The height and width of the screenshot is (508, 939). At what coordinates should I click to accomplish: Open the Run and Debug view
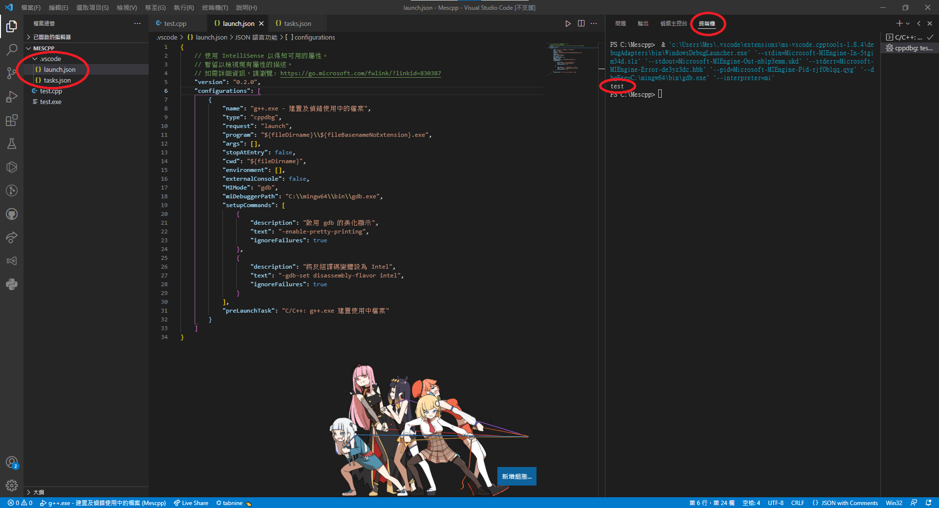12,96
